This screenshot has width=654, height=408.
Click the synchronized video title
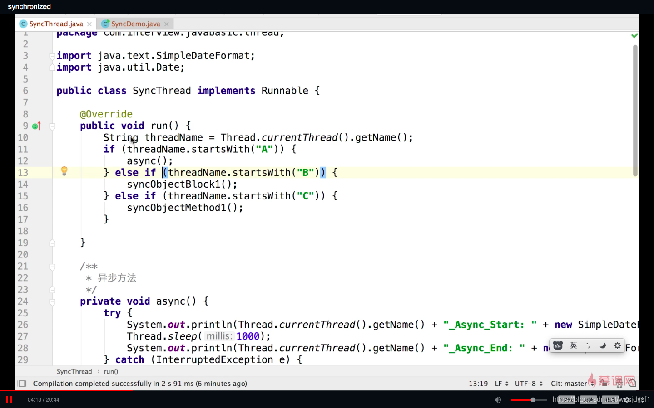(x=29, y=6)
